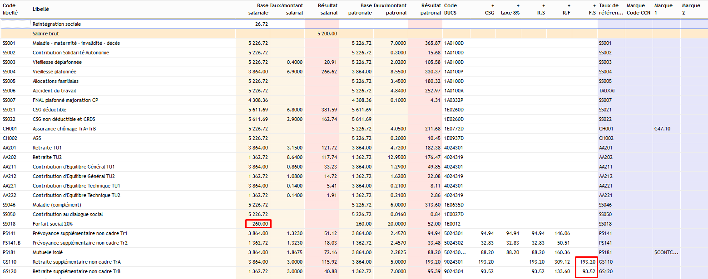The height and width of the screenshot is (279, 708).
Task: Click the CH001 code in the first column
Action: coord(9,129)
